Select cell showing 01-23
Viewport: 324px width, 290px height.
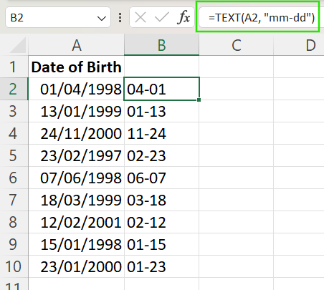(161, 266)
